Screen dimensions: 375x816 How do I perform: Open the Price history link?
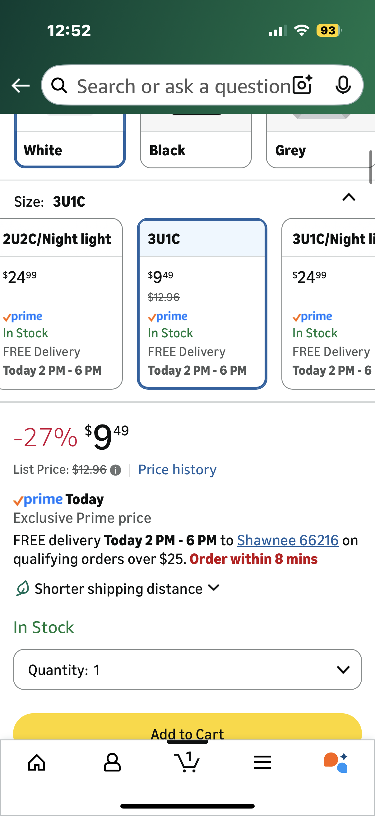click(177, 470)
